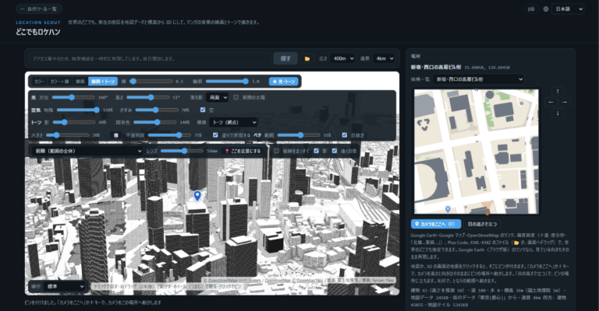Adjust the 線 line width slider
This screenshot has height=311, width=599.
(x=151, y=82)
